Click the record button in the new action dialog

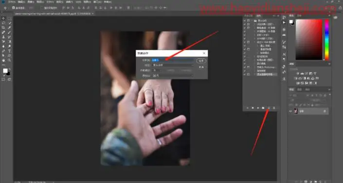(201, 61)
